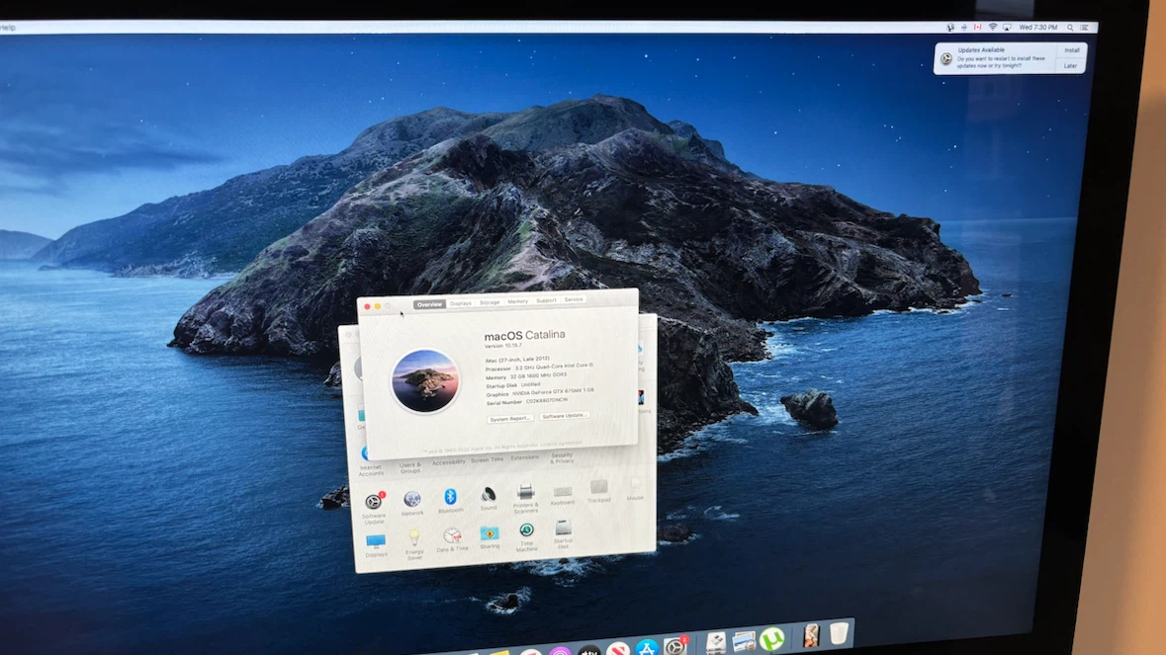Screen dimensions: 1166x655
Task: Click Later on the Updates Available notification
Action: pos(1071,66)
